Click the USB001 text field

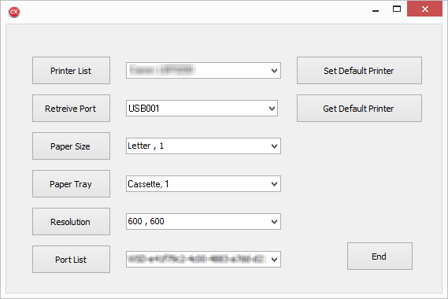pos(197,109)
